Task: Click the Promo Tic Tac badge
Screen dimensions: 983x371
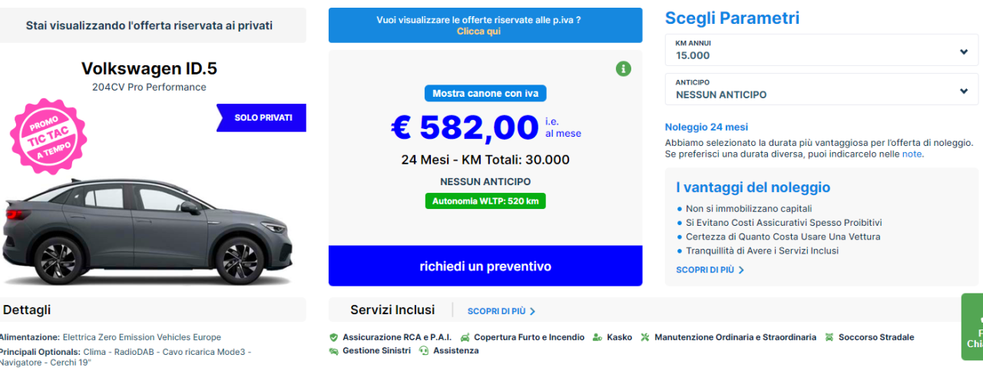Action: 48,136
